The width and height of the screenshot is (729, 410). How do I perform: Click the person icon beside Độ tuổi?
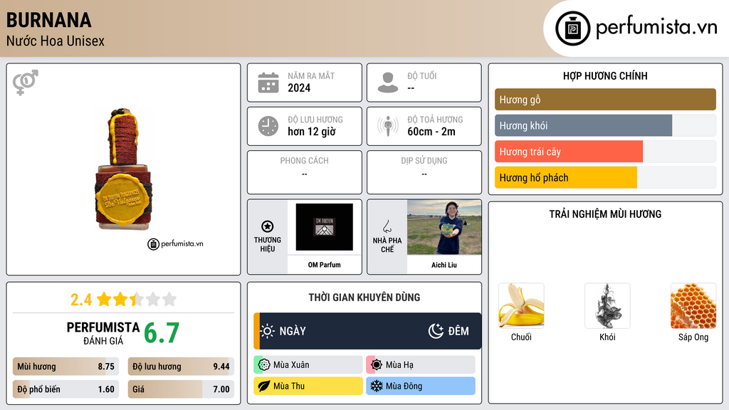click(388, 83)
